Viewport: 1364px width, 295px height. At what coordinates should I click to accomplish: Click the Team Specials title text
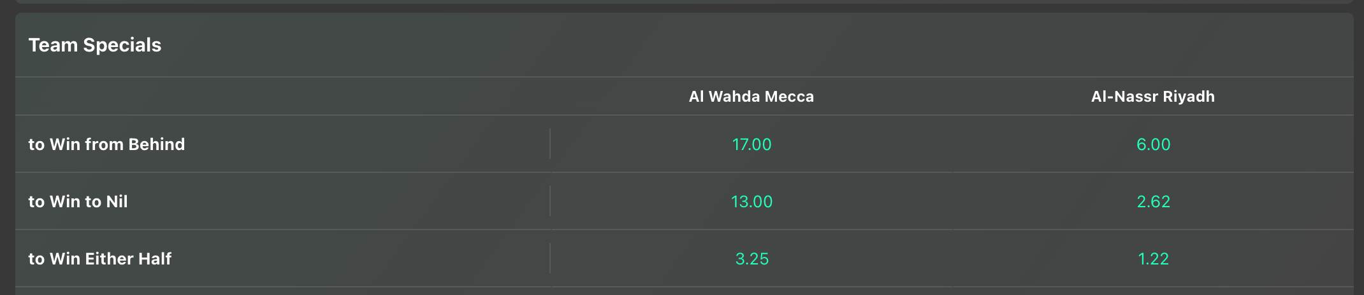95,45
